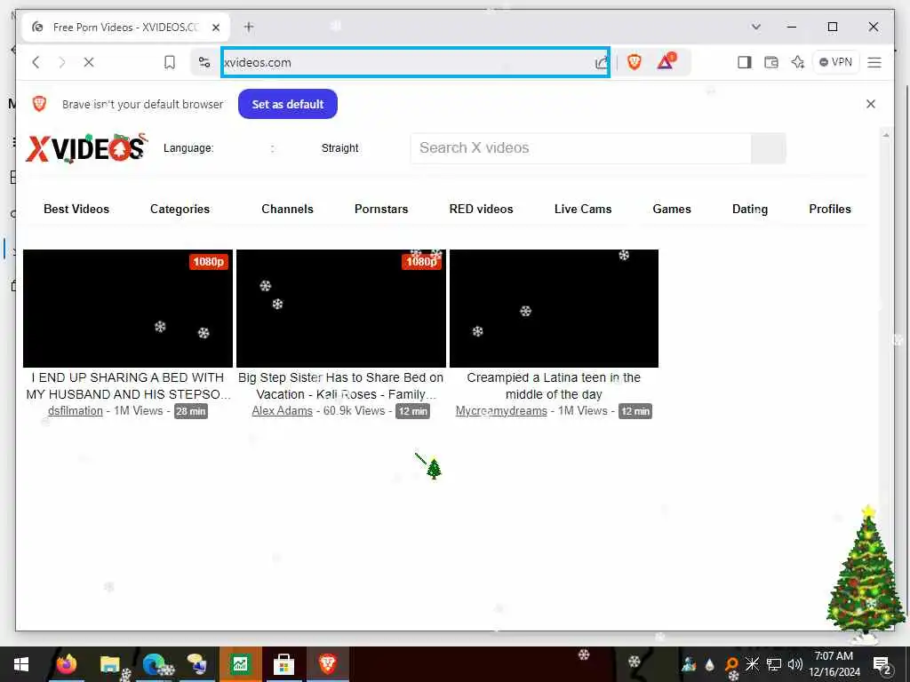Open the Games menu item

[672, 209]
